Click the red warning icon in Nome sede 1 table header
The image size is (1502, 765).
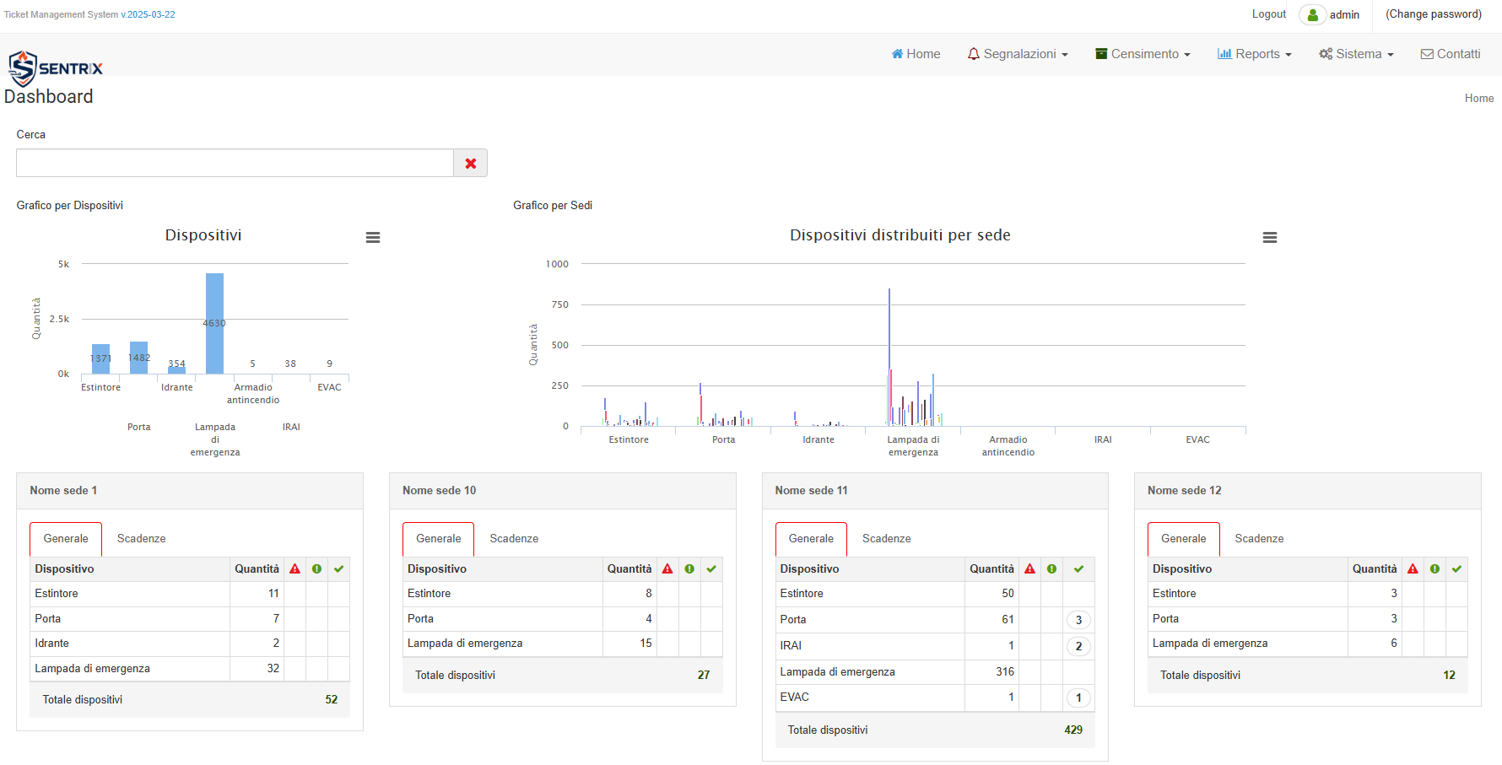pos(295,569)
